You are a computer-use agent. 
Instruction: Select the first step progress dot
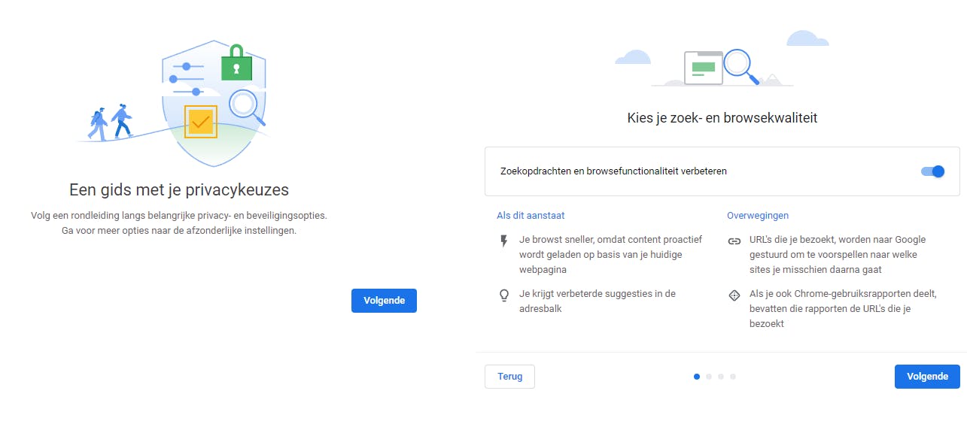(697, 377)
